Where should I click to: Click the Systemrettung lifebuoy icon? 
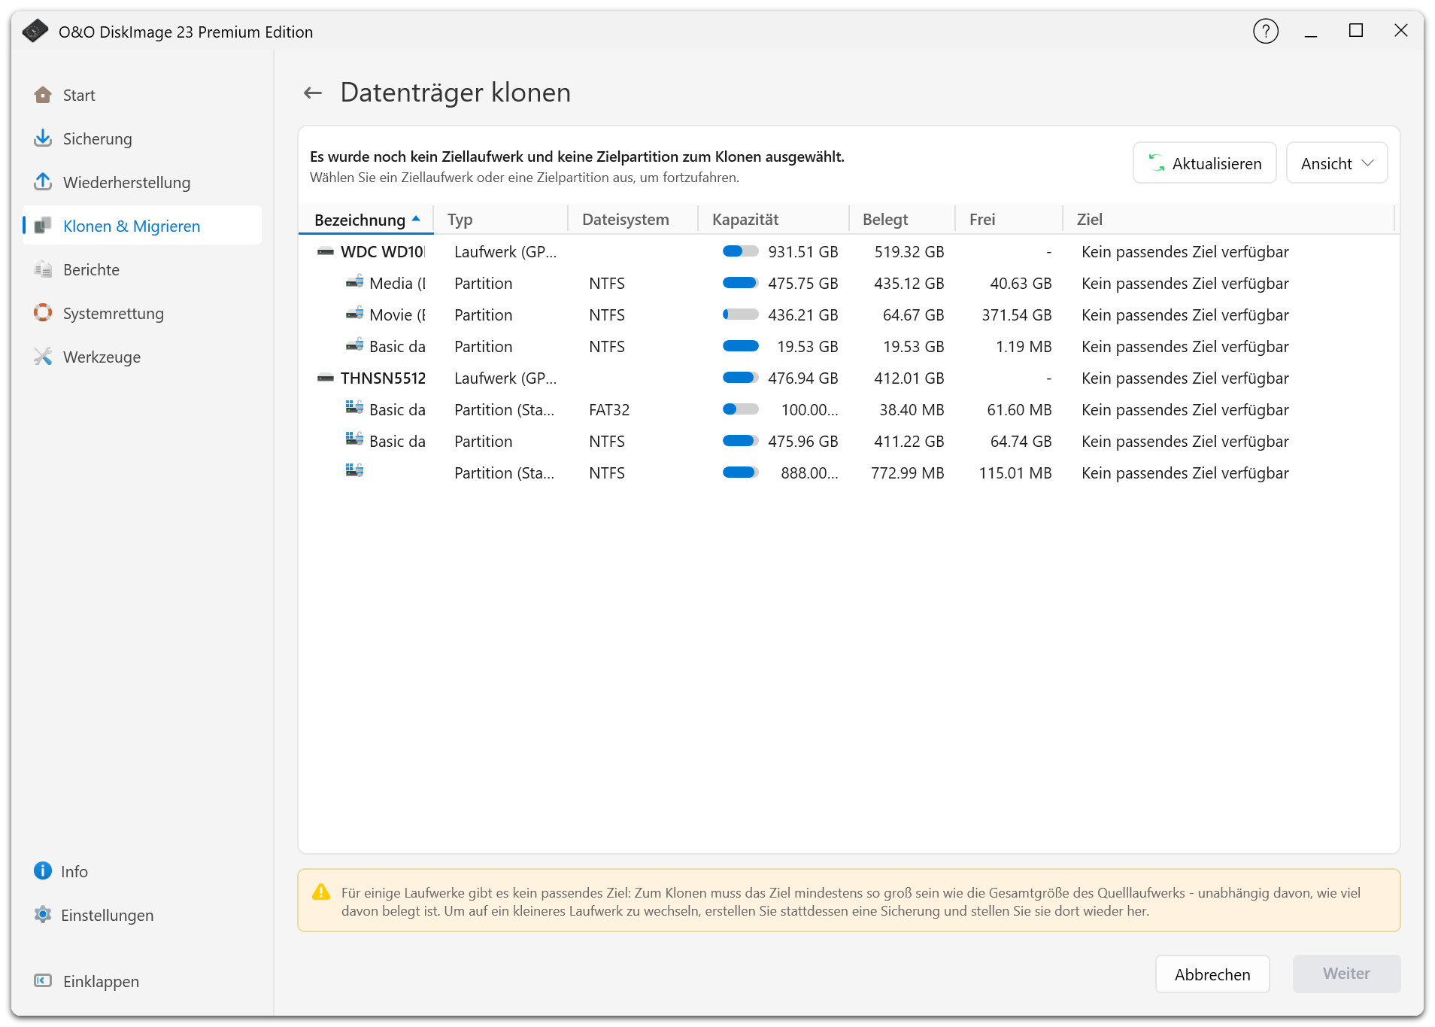click(x=43, y=313)
